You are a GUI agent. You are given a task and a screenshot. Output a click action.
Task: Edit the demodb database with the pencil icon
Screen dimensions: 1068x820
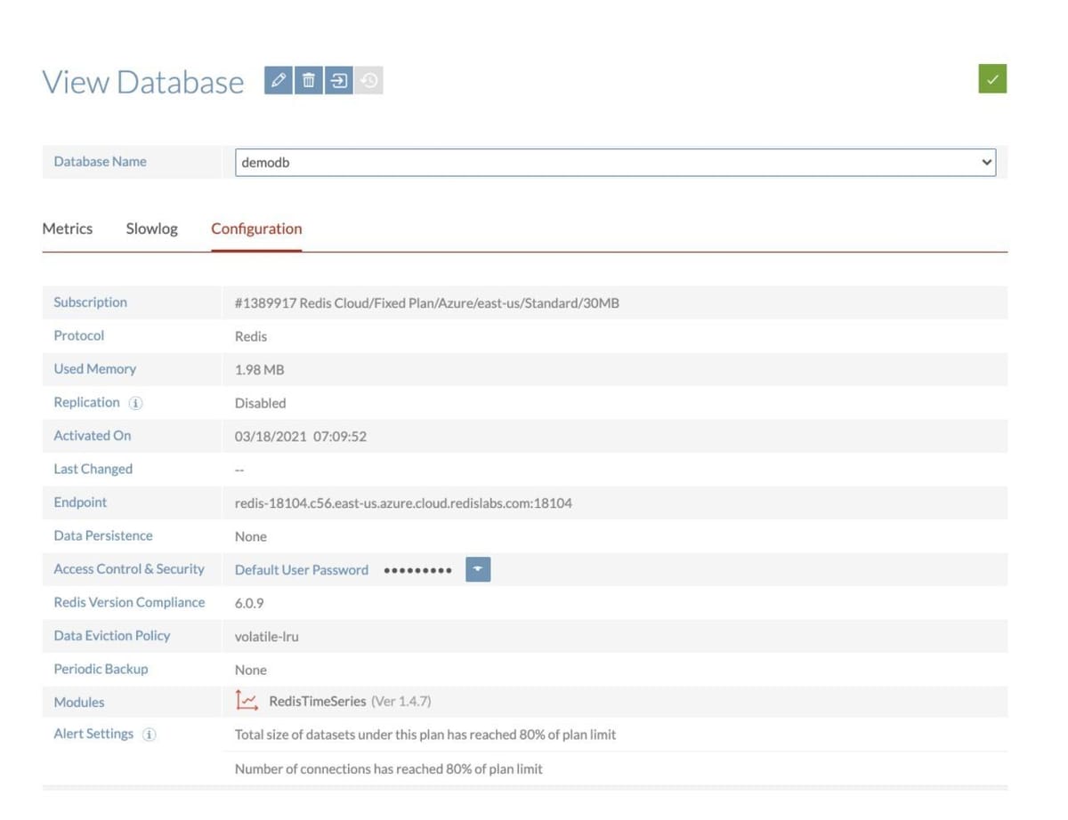278,79
